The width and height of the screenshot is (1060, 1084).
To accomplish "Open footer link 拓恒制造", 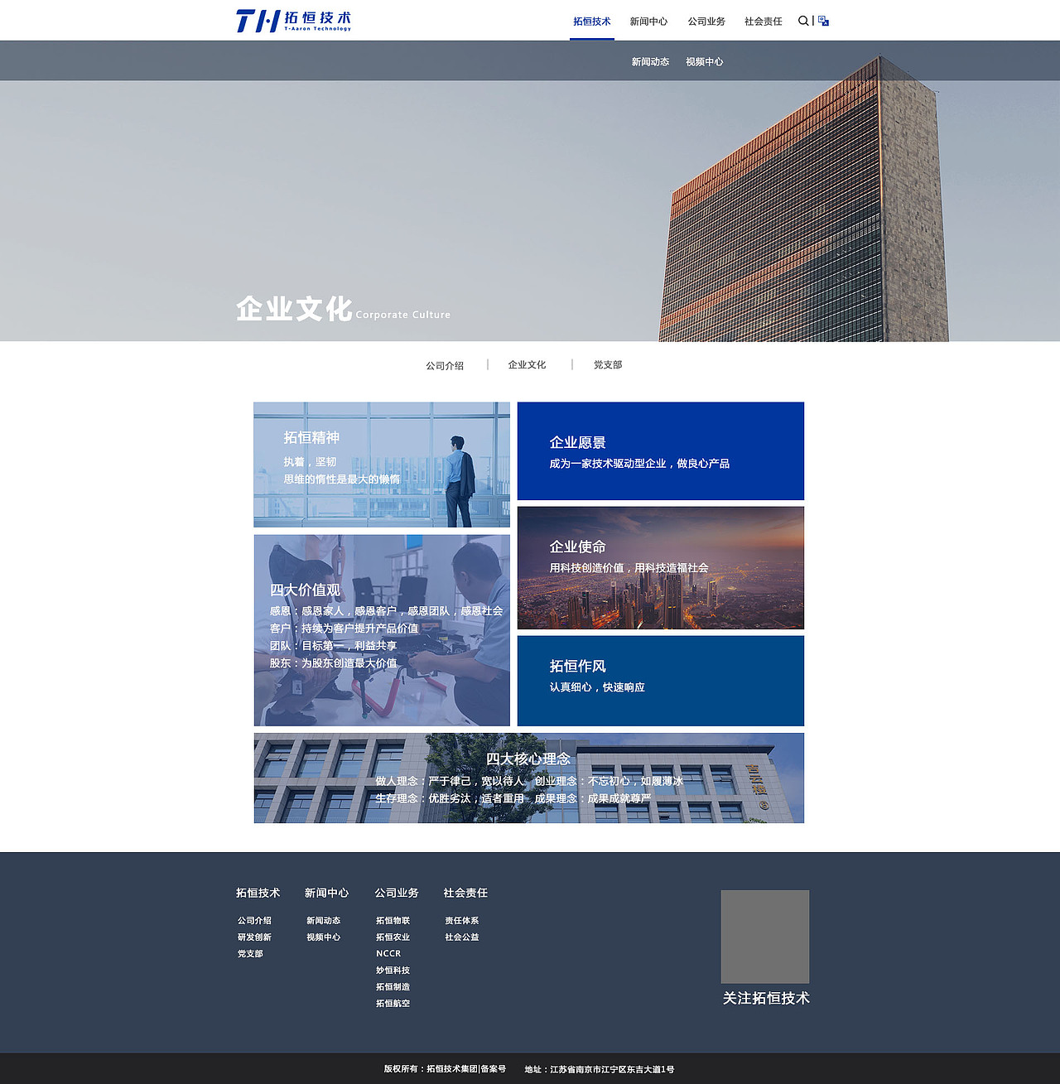I will [393, 986].
